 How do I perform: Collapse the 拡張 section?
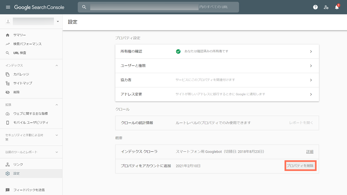[x=57, y=105]
